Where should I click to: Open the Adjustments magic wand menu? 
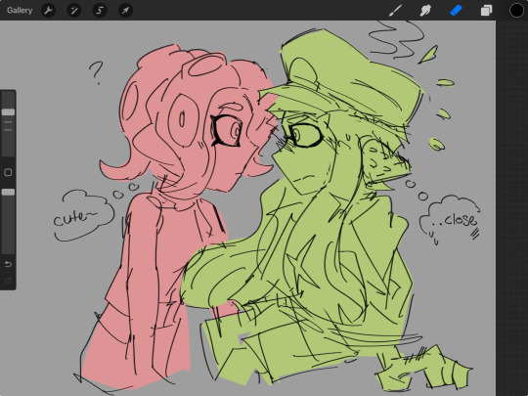click(74, 11)
